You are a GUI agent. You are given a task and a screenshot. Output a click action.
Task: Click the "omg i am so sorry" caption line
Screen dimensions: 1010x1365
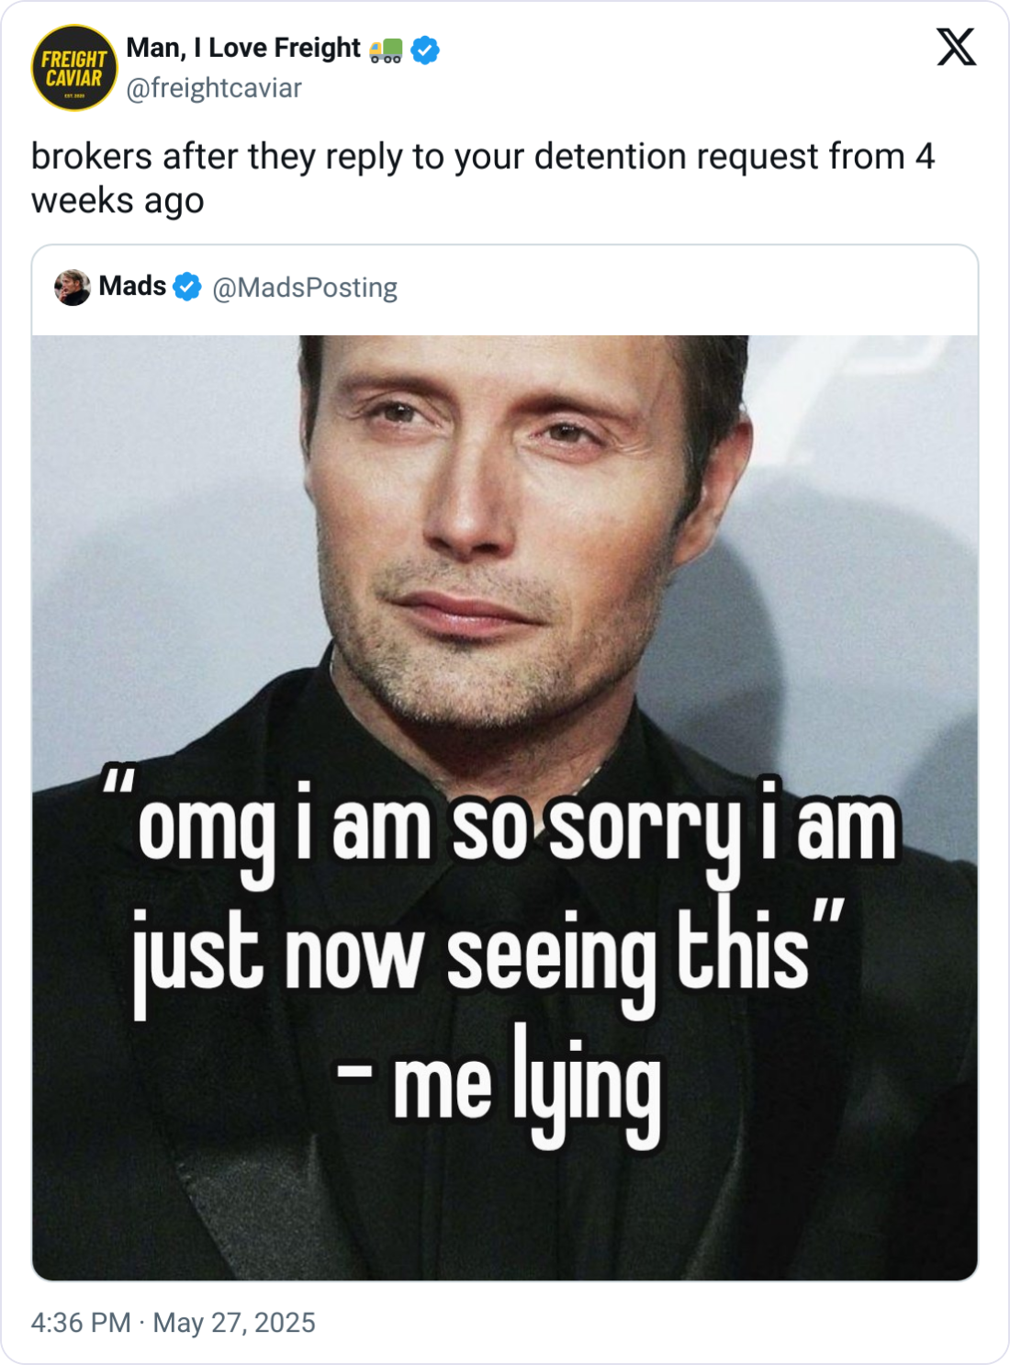click(x=514, y=827)
